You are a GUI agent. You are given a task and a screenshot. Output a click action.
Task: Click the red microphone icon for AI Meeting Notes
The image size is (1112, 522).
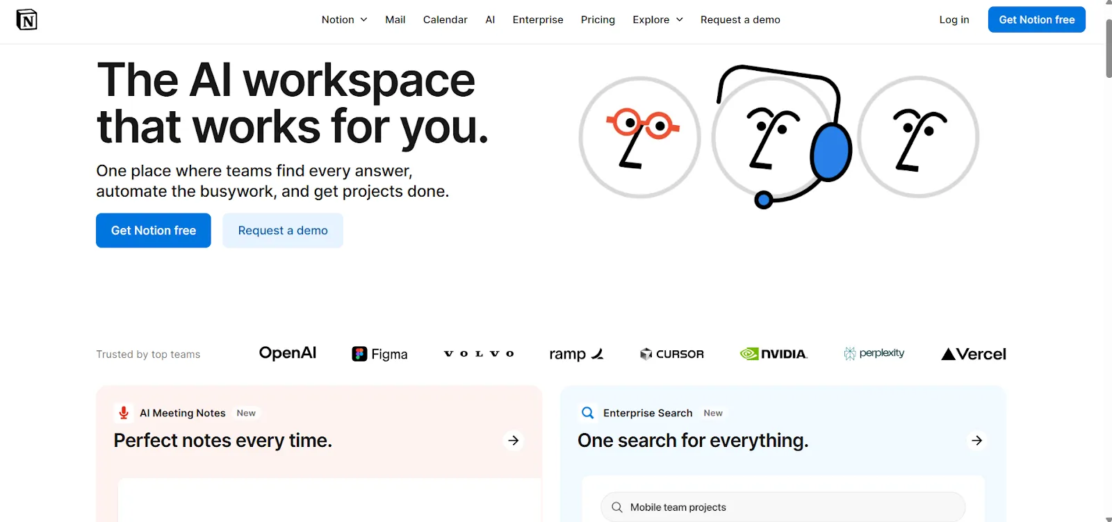click(x=124, y=413)
